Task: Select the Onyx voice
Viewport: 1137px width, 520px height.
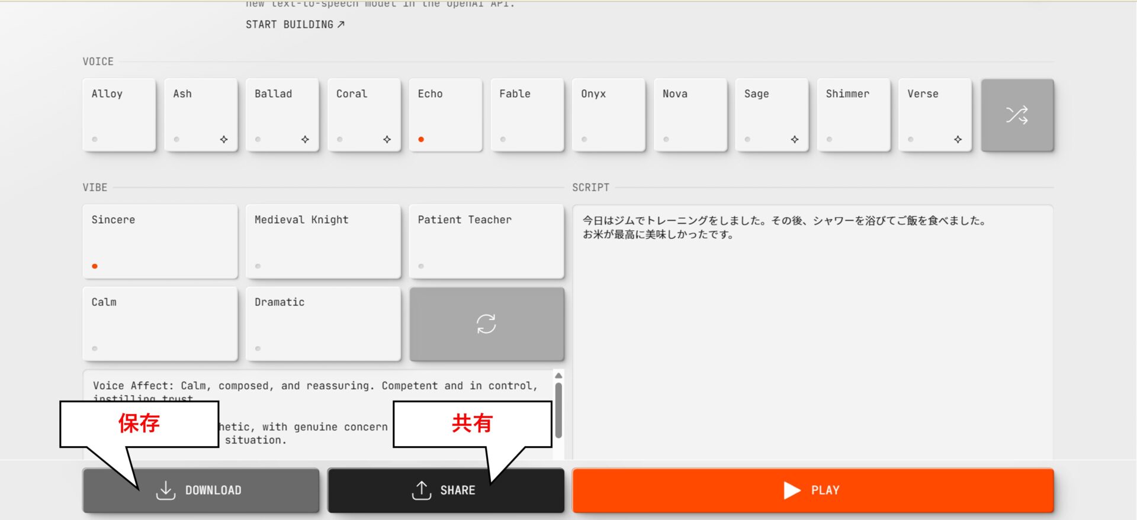Action: click(x=609, y=115)
